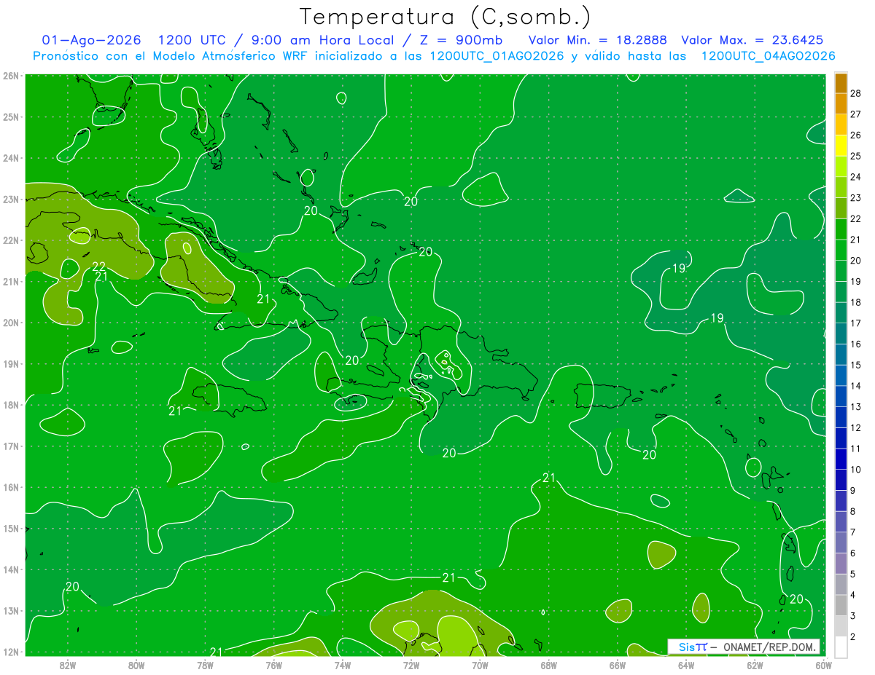The height and width of the screenshot is (675, 875).
Task: Click the '78W' longitude axis label
Action: click(205, 664)
